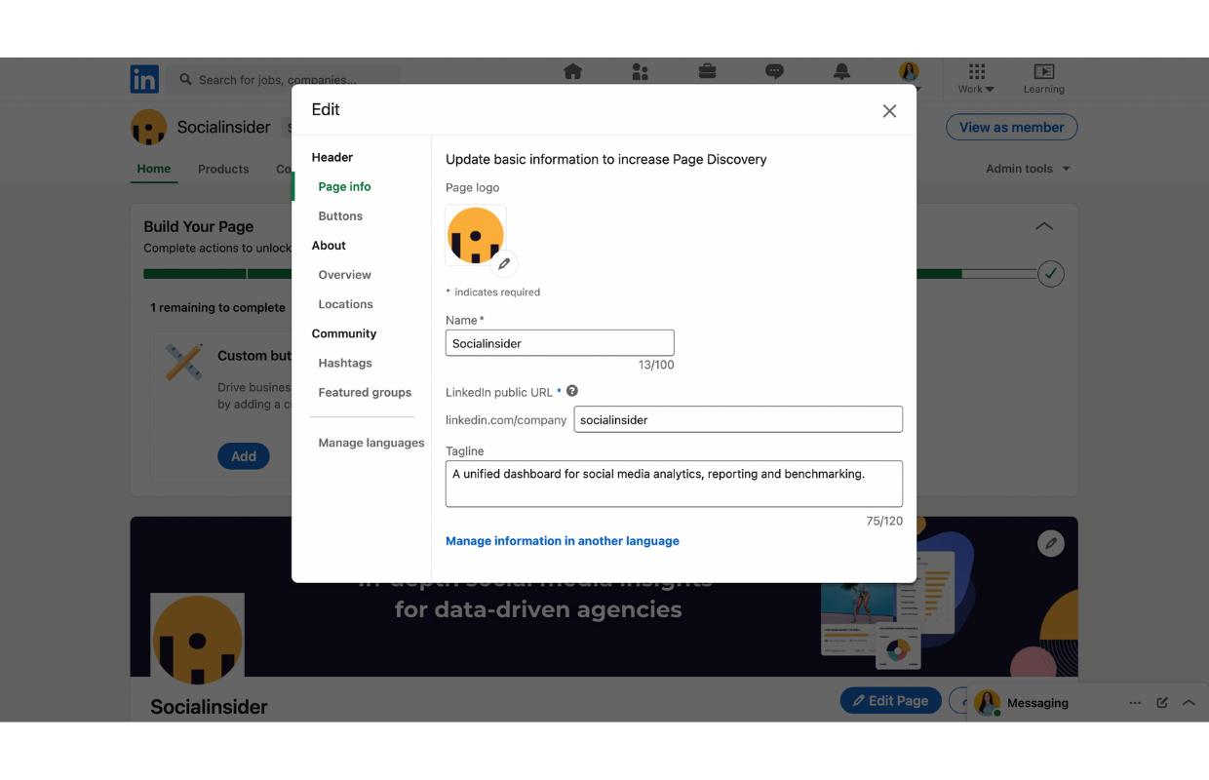The height and width of the screenshot is (780, 1209).
Task: Switch to Home tab on page
Action: click(154, 169)
